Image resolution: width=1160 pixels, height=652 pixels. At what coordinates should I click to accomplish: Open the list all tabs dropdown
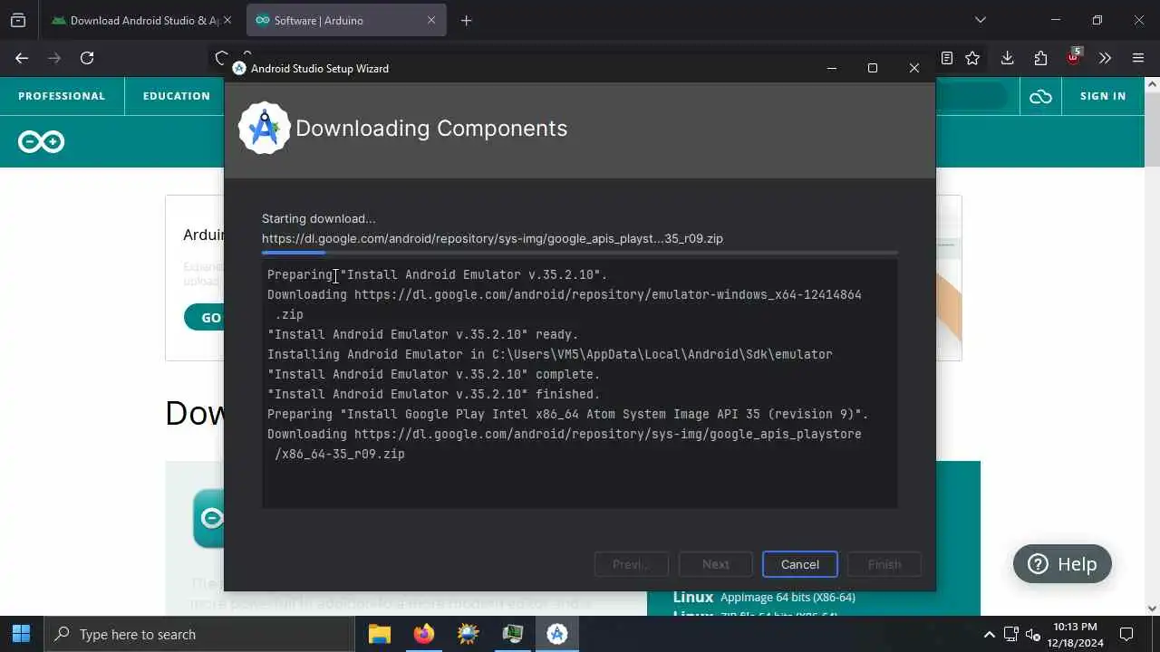click(x=980, y=20)
